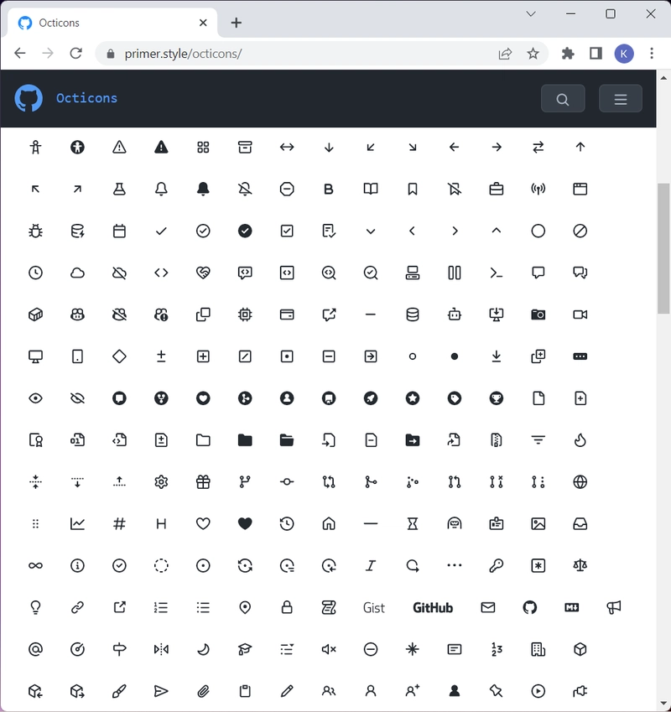Choose the moon icon

coord(203,649)
